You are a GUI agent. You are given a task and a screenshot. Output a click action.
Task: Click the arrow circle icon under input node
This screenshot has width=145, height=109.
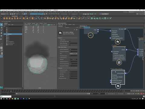click(x=91, y=35)
